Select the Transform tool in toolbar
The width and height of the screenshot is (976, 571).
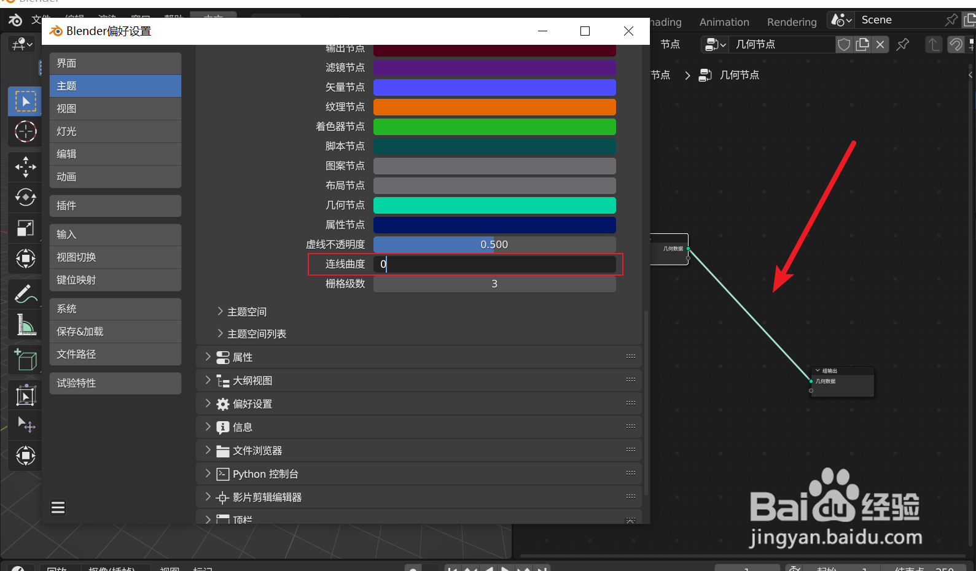pyautogui.click(x=25, y=258)
